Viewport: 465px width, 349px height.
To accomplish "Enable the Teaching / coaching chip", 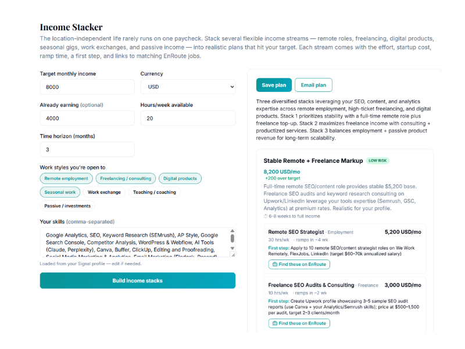I will point(154,192).
